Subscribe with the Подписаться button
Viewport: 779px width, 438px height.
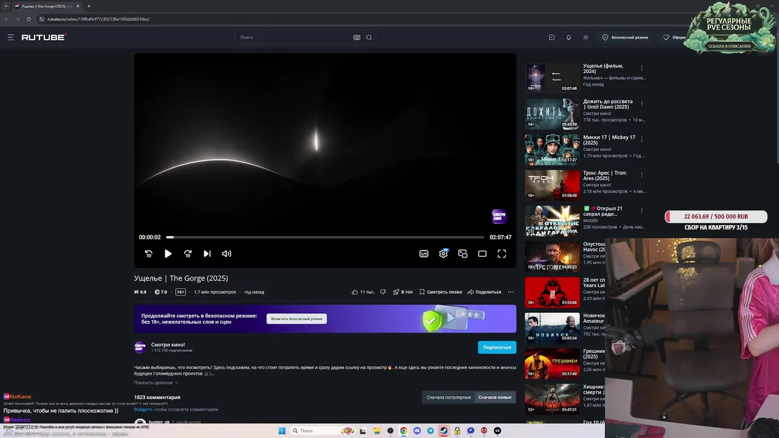pos(497,347)
